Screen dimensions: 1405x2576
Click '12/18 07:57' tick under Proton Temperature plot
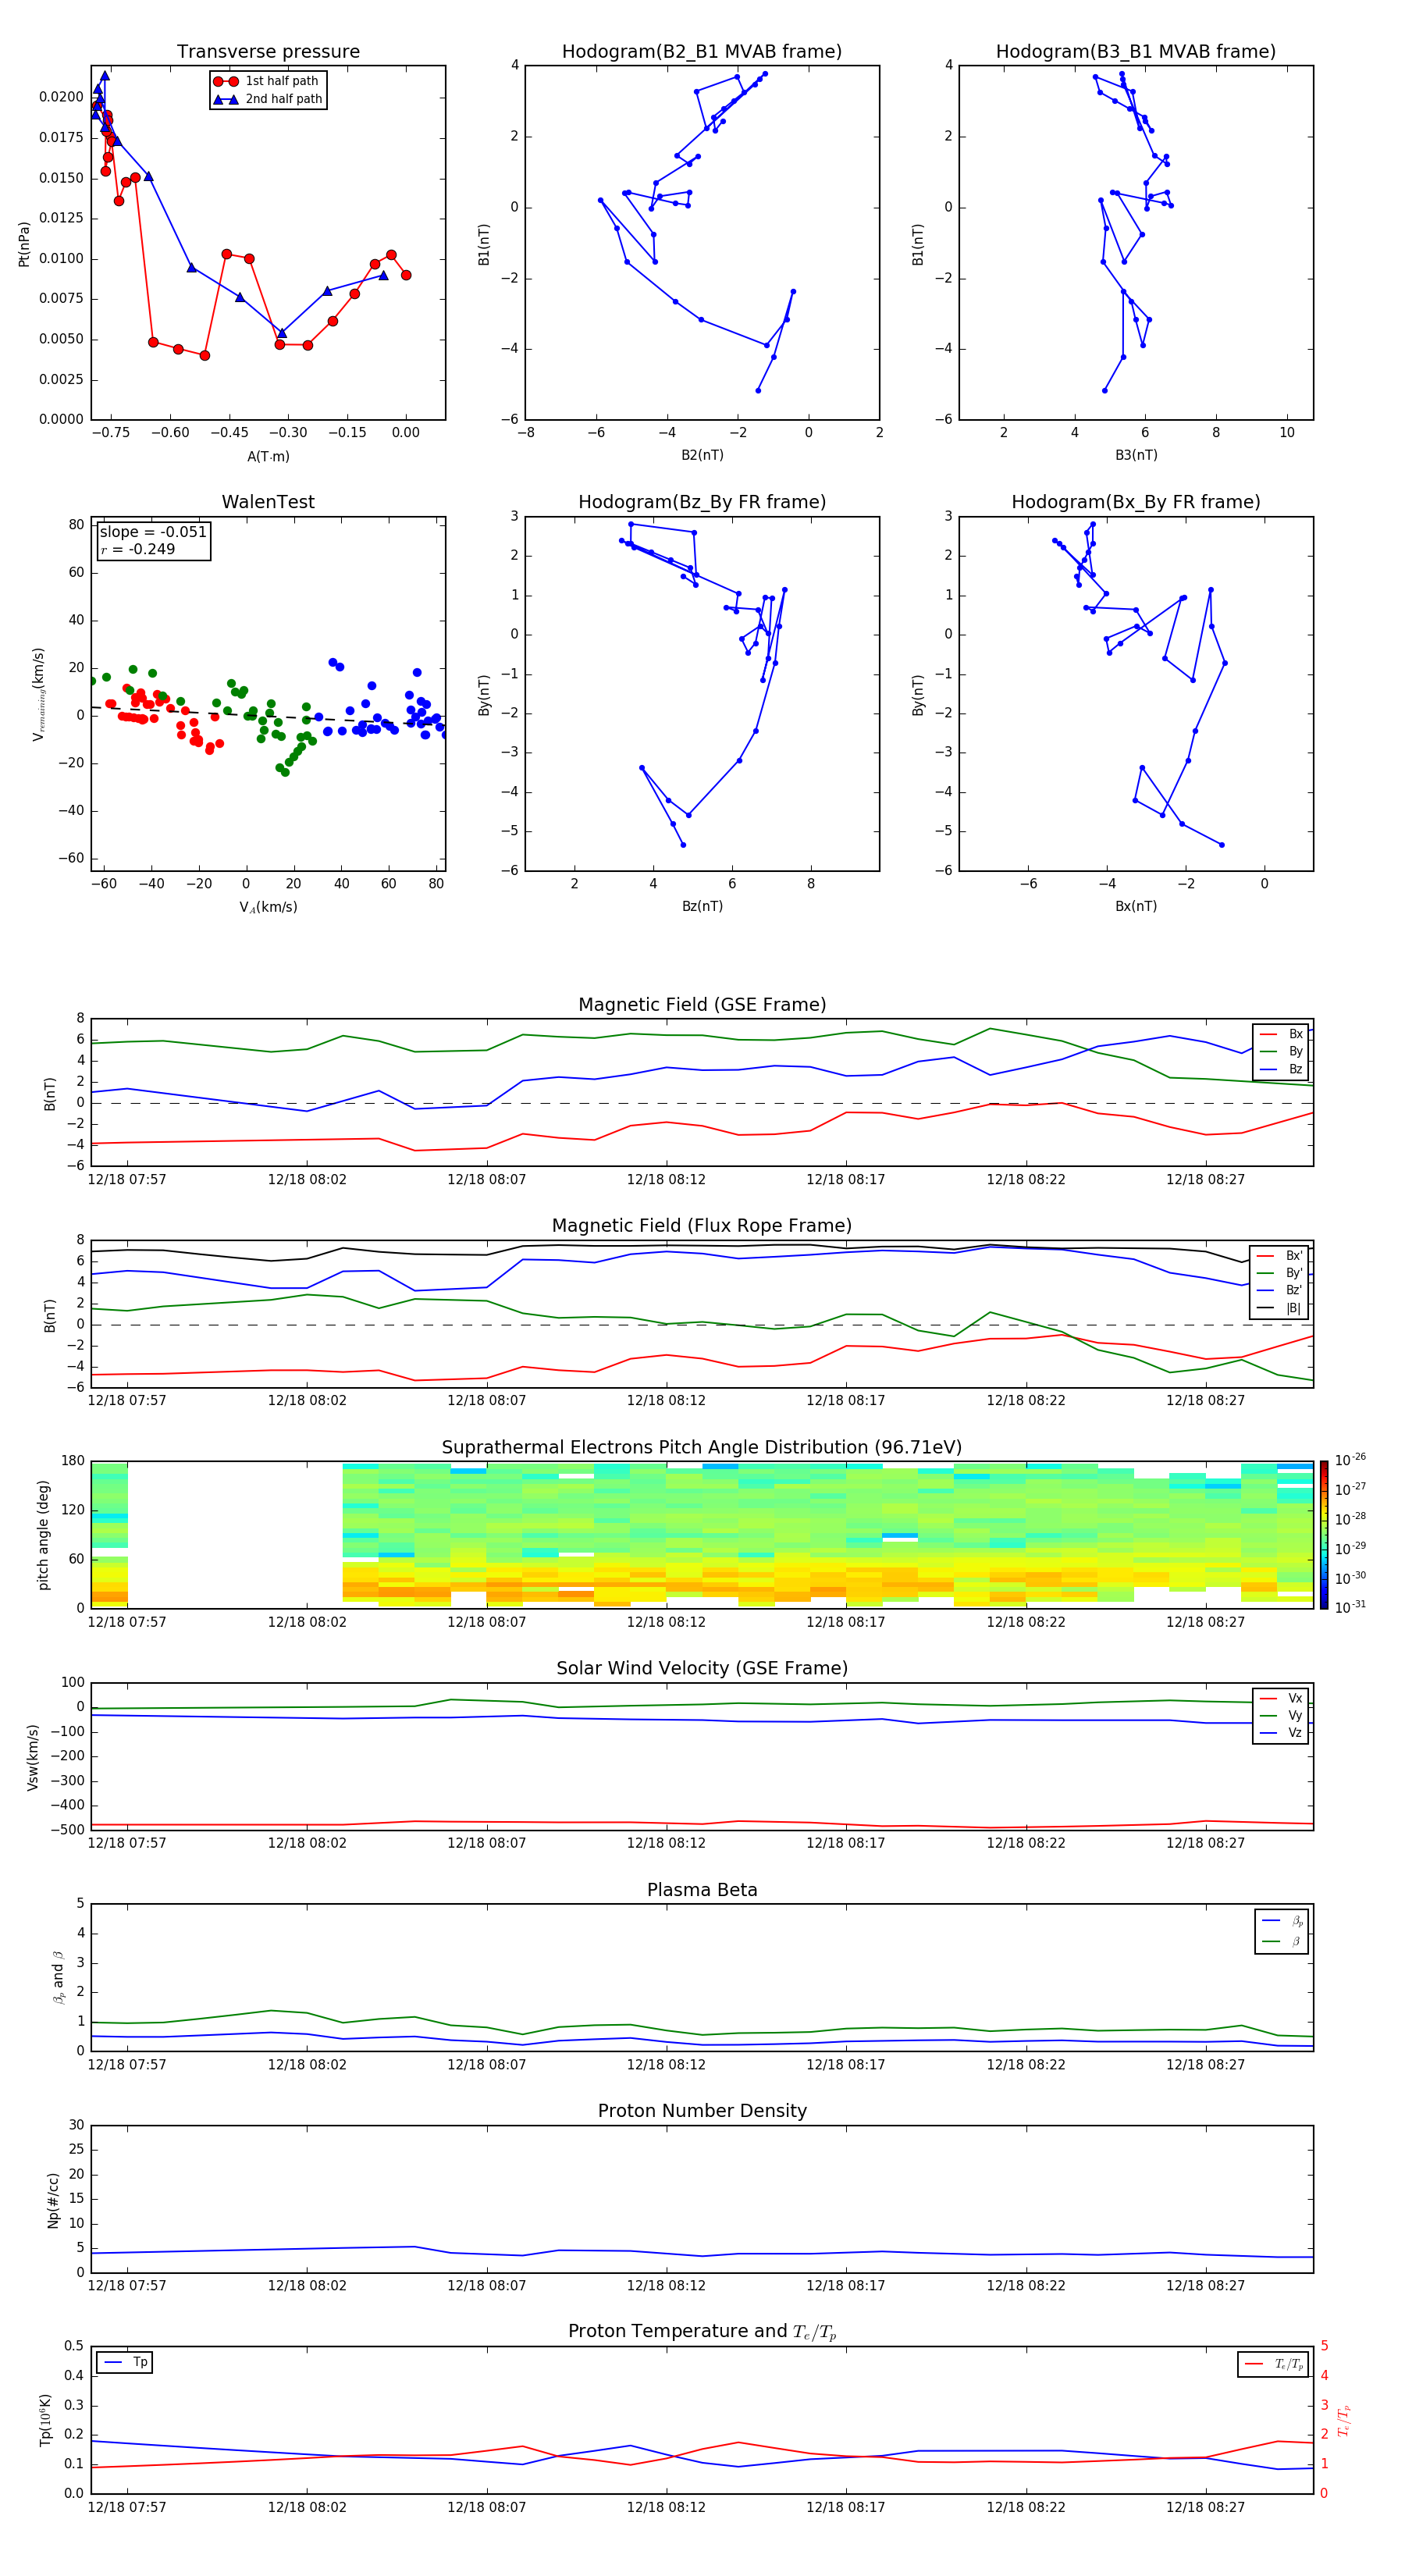point(127,2507)
